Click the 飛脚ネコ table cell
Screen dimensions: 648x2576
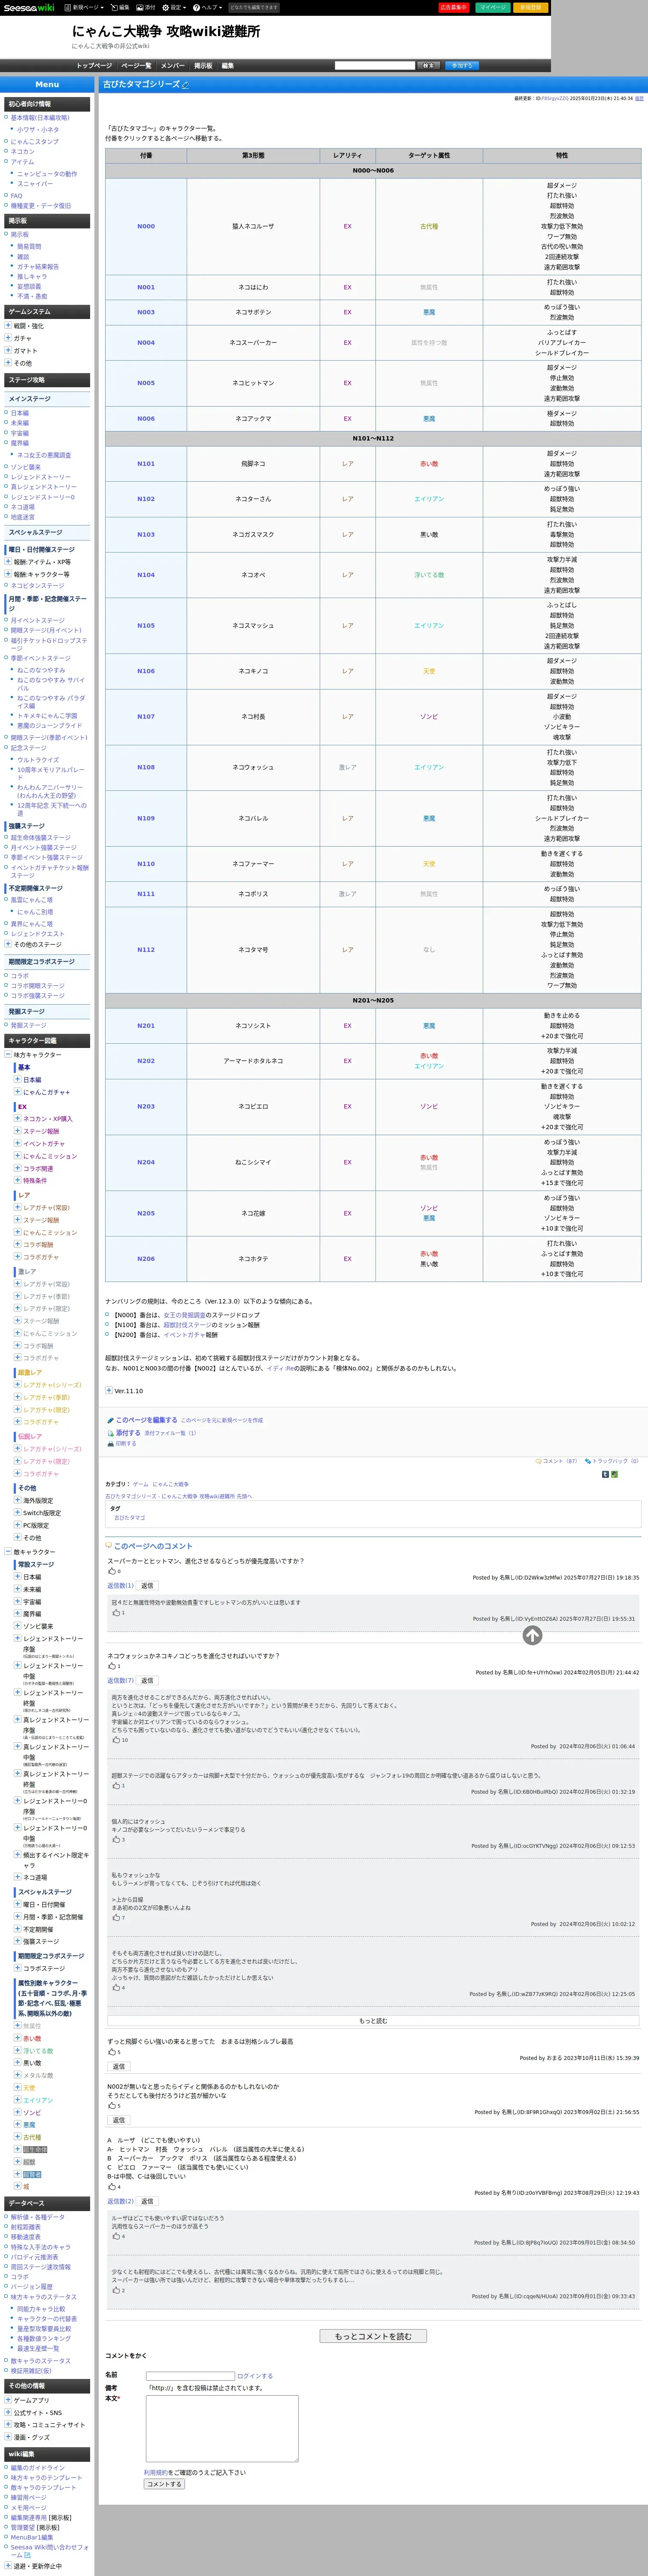tap(253, 464)
